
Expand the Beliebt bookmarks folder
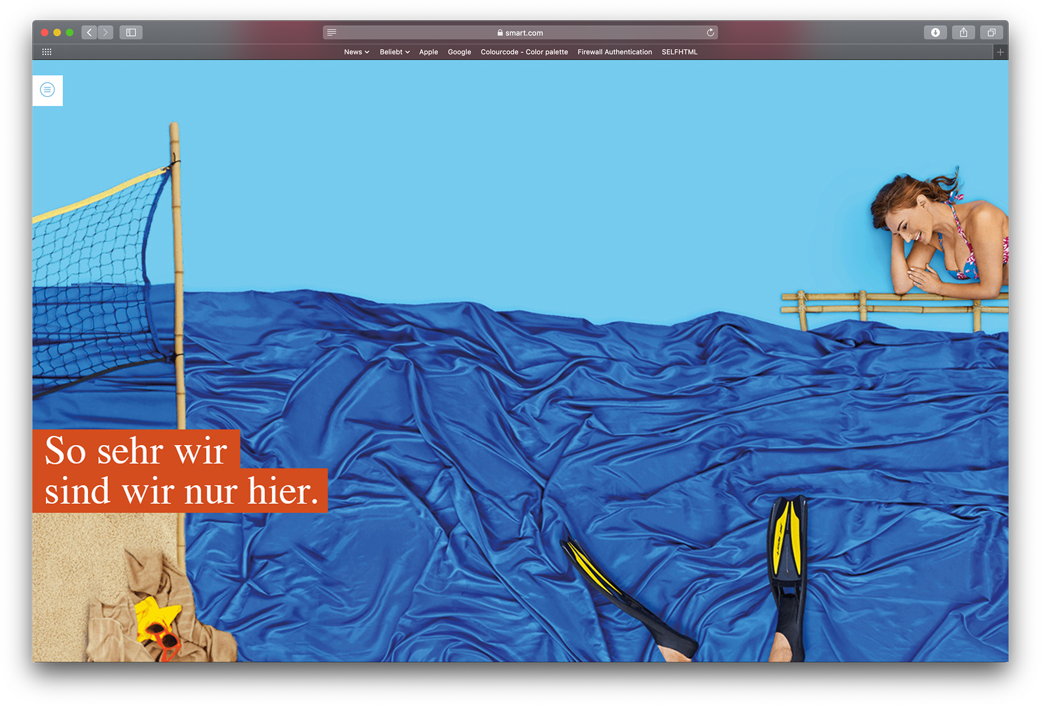pyautogui.click(x=394, y=52)
